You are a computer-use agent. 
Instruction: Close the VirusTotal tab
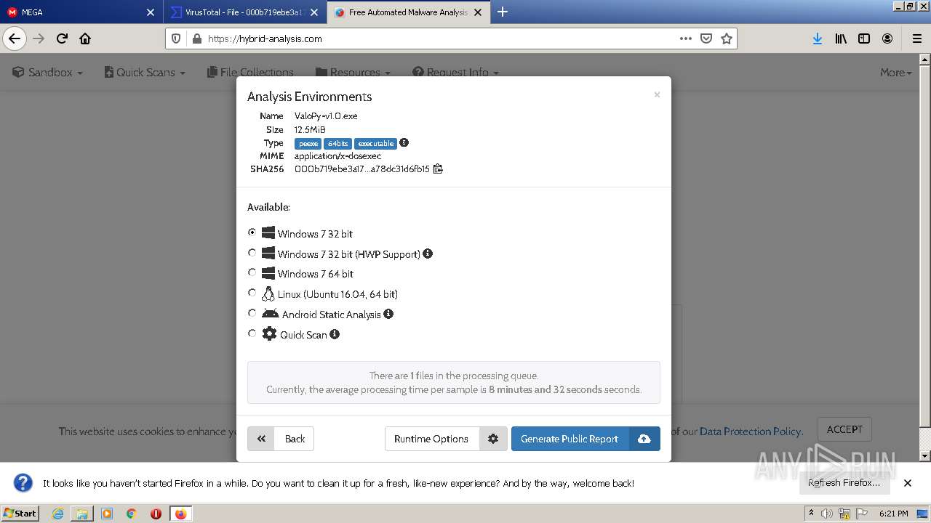point(314,12)
